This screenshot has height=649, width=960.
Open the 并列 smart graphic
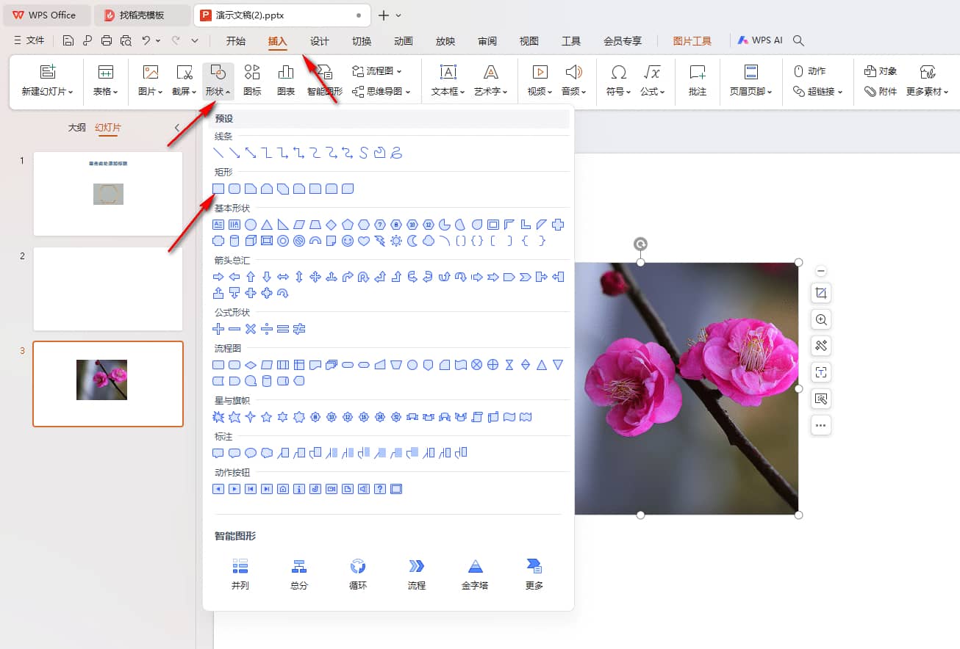pyautogui.click(x=240, y=573)
